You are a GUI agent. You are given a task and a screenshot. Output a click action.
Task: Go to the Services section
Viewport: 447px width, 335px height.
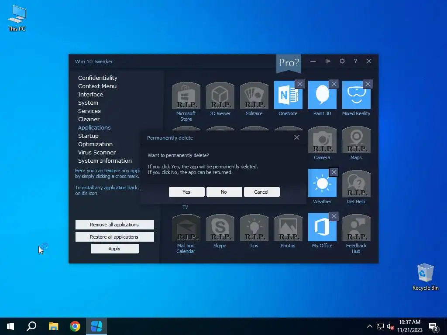pyautogui.click(x=89, y=111)
